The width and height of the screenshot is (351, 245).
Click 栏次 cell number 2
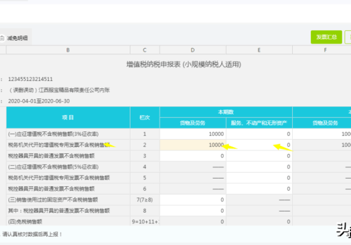pos(144,145)
